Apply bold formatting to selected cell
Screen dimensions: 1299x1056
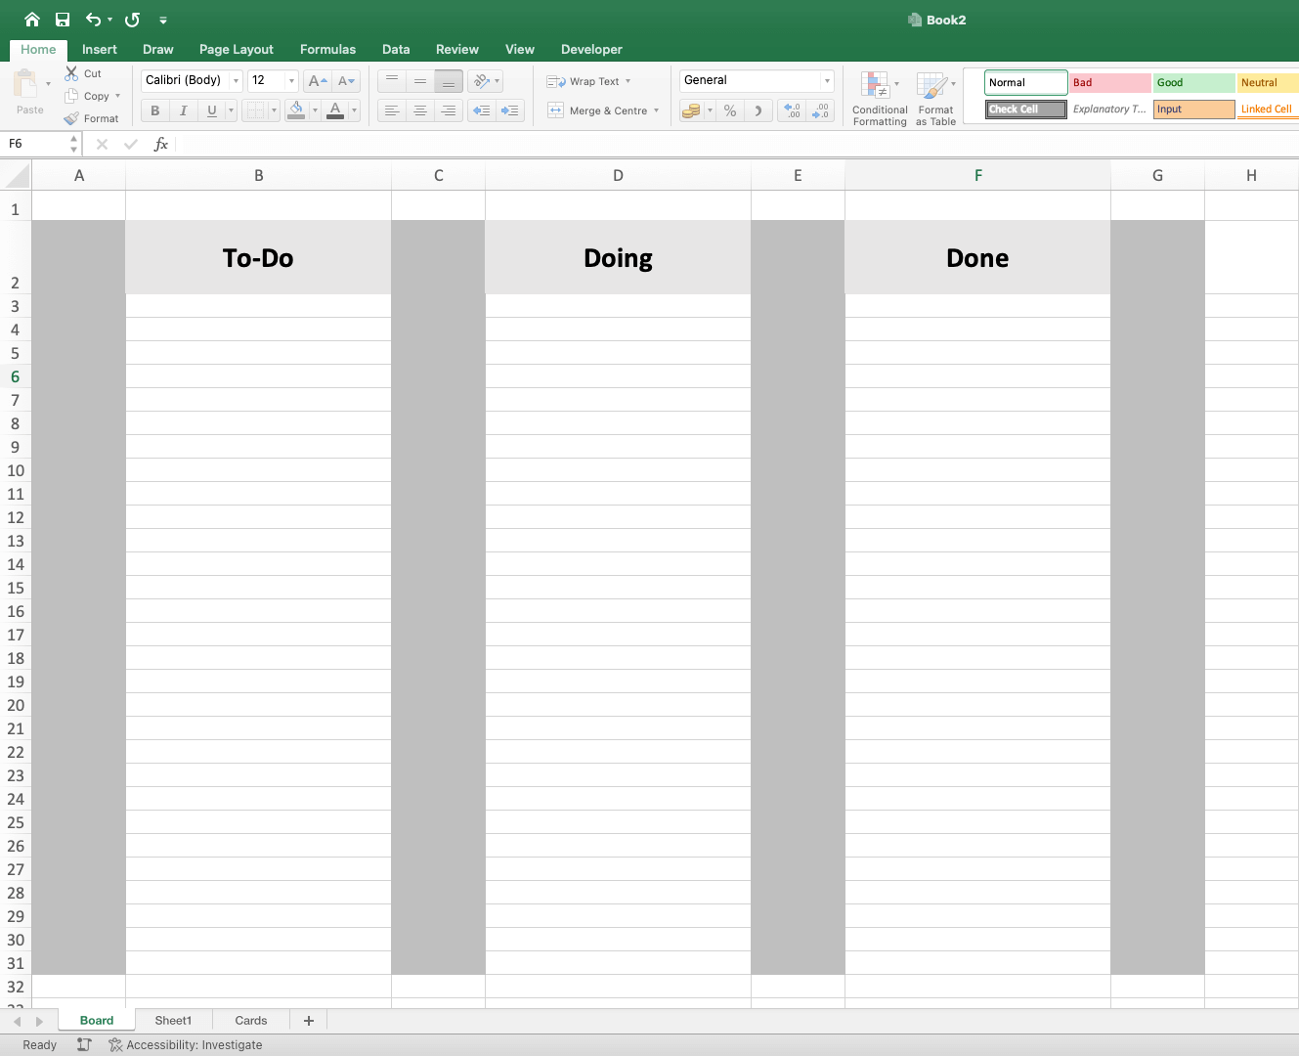(x=154, y=110)
